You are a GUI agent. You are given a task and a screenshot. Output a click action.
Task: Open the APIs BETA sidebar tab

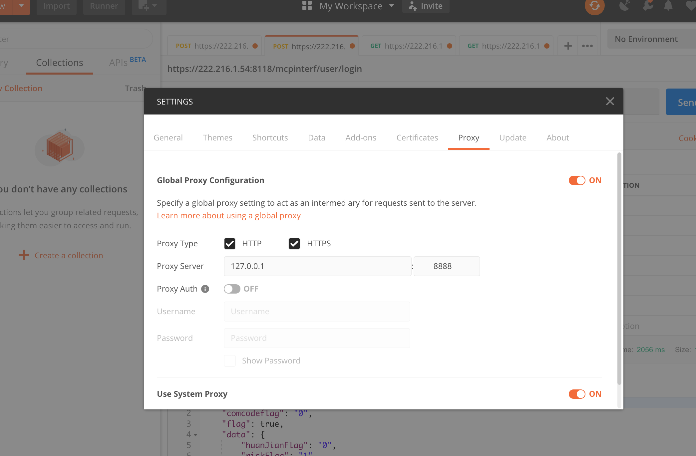click(x=128, y=62)
